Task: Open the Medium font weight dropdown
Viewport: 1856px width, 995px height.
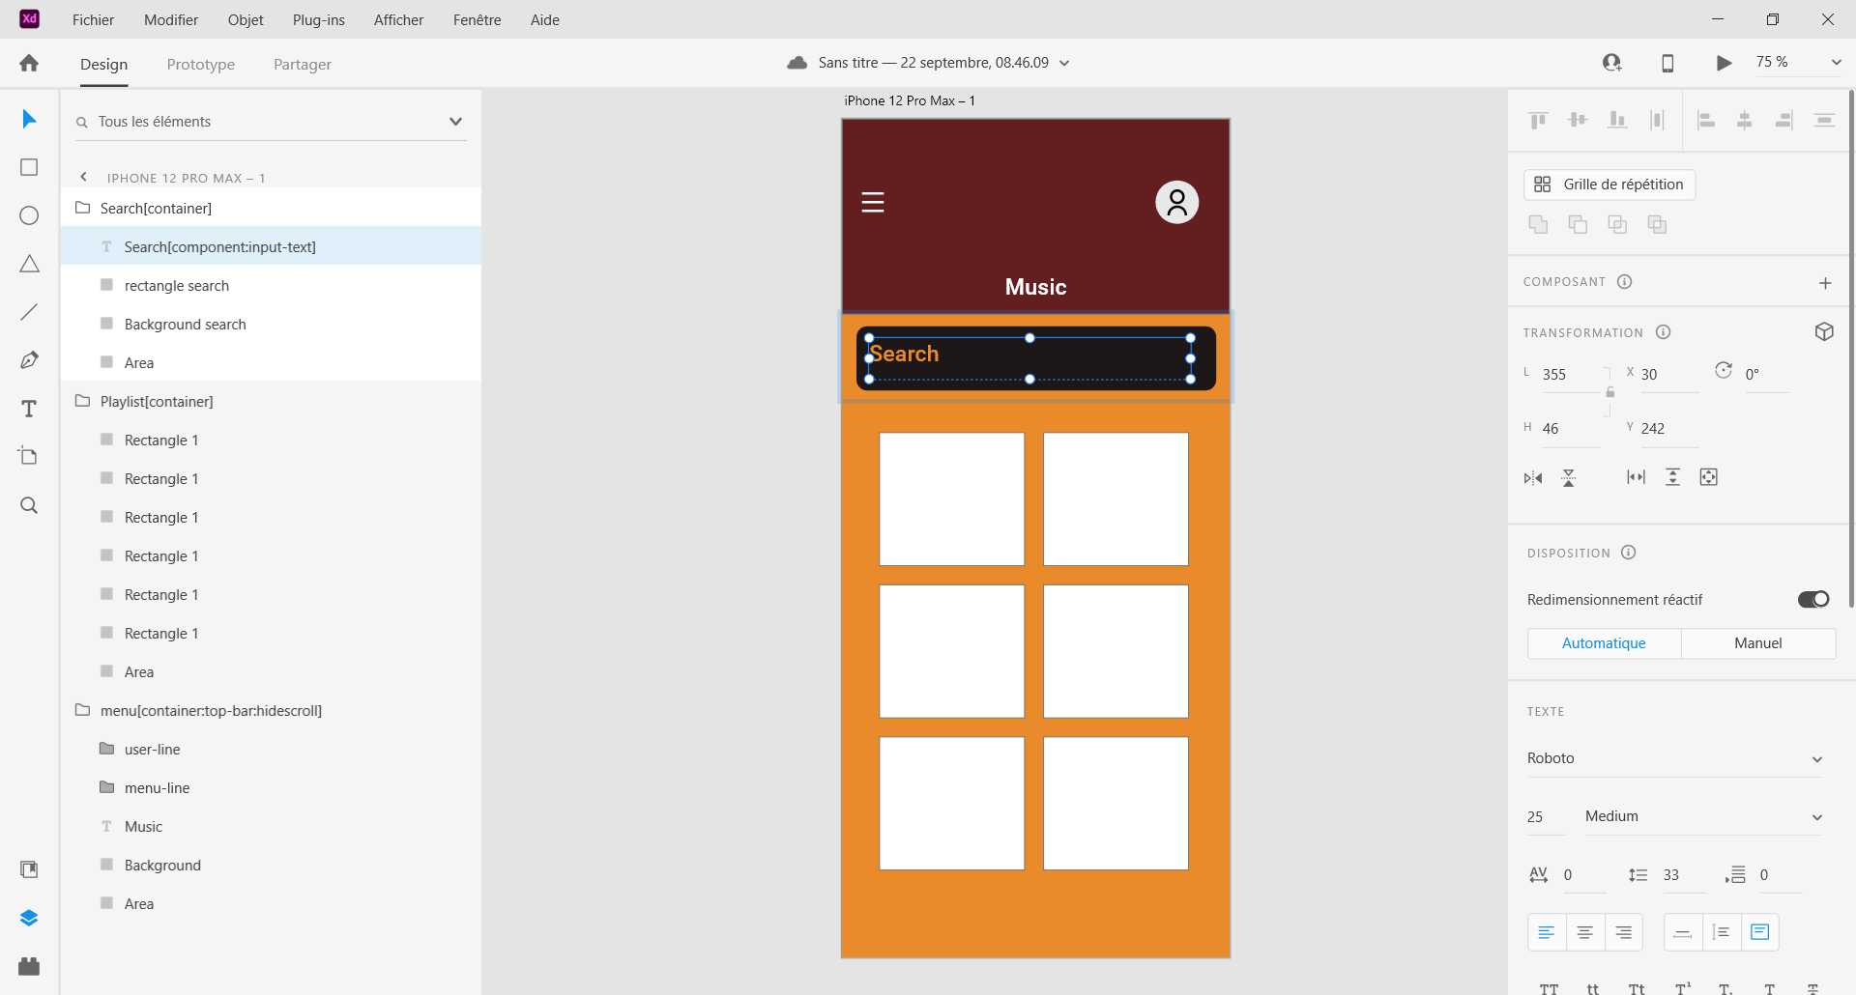Action: click(x=1703, y=816)
